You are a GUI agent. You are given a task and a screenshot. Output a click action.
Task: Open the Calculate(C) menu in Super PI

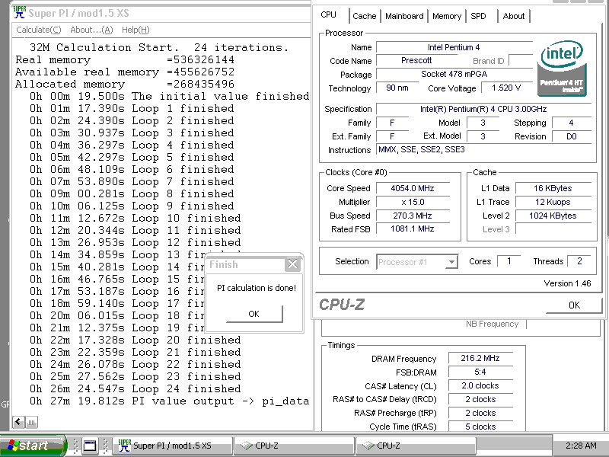39,30
